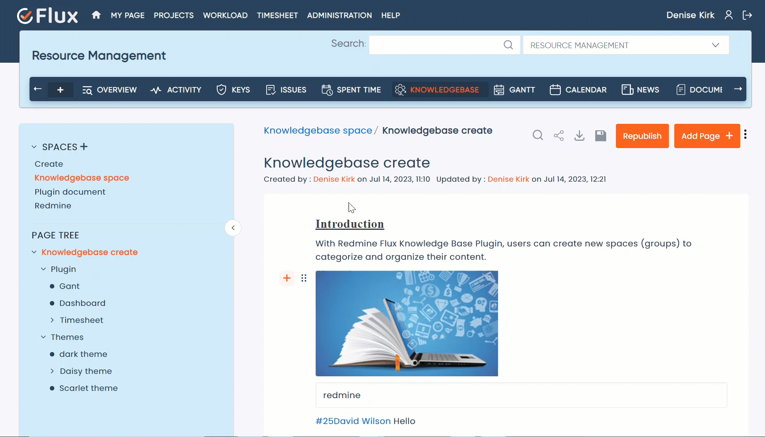Open the Gantt tab
This screenshot has height=437, width=765.
pos(515,90)
